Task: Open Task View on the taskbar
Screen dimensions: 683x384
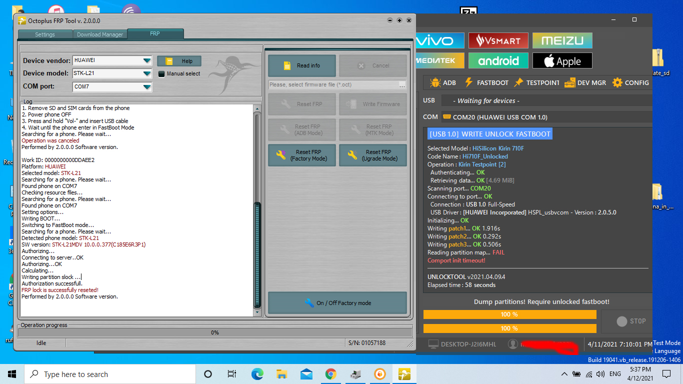Action: (x=232, y=374)
